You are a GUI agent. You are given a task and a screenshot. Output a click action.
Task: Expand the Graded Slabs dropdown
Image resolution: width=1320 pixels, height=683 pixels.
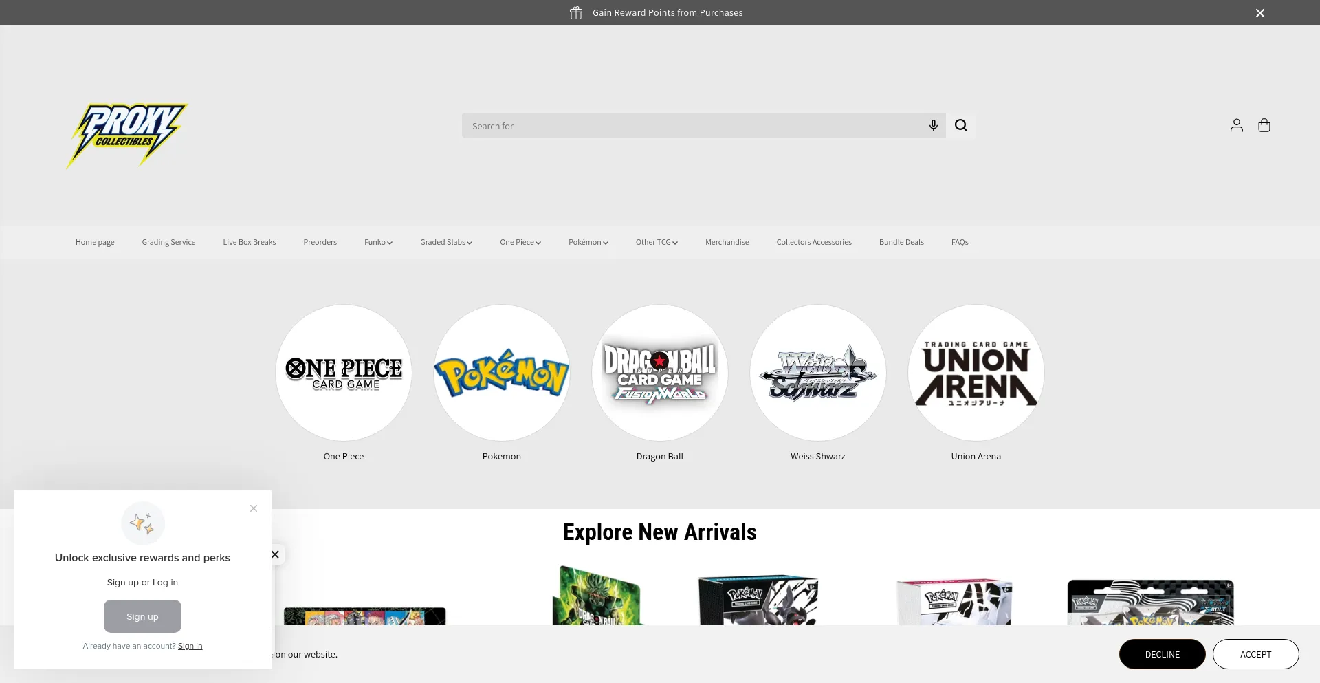[446, 242]
